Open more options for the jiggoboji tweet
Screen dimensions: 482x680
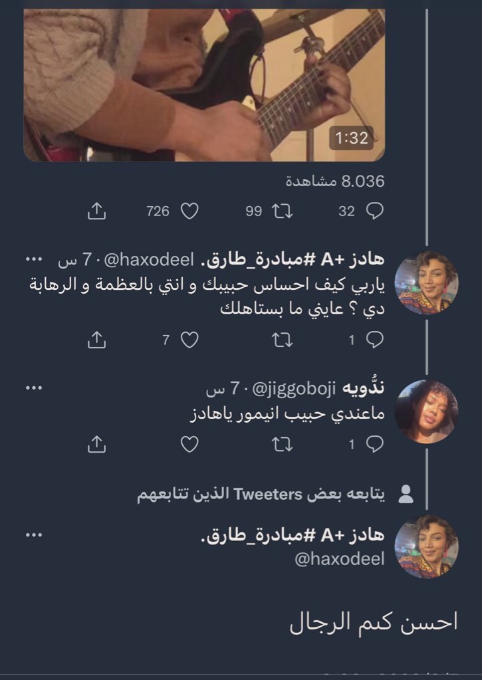point(34,388)
